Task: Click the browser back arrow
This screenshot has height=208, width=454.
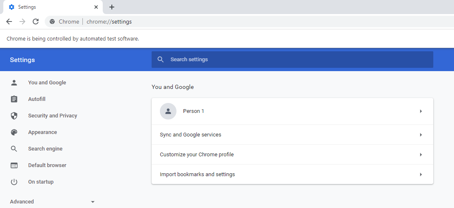Action: (9, 22)
